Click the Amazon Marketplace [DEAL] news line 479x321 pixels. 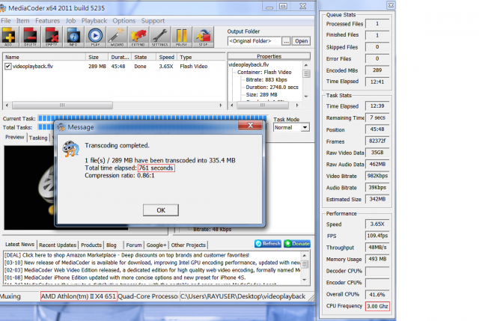click(x=126, y=255)
